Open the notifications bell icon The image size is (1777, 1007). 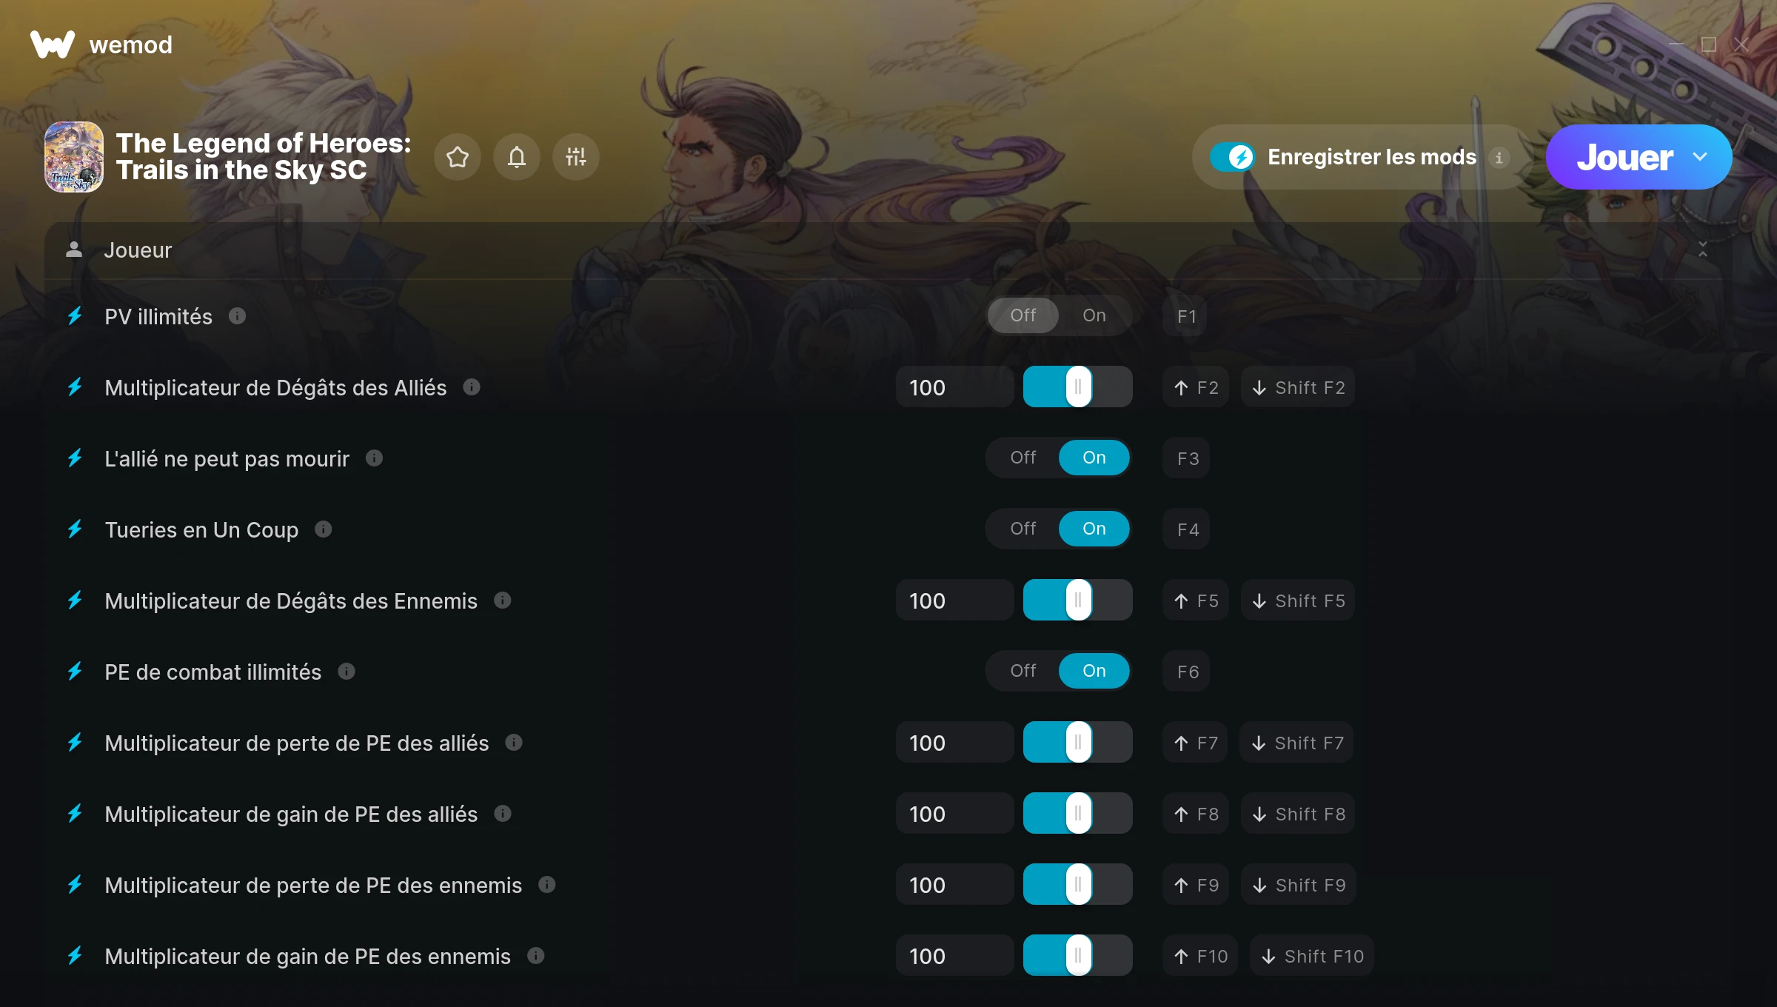point(517,157)
